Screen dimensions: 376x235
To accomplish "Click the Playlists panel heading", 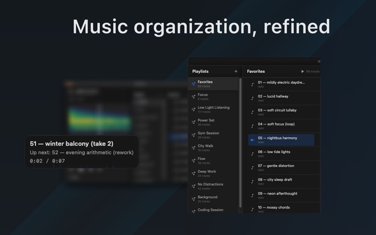I will (x=200, y=71).
